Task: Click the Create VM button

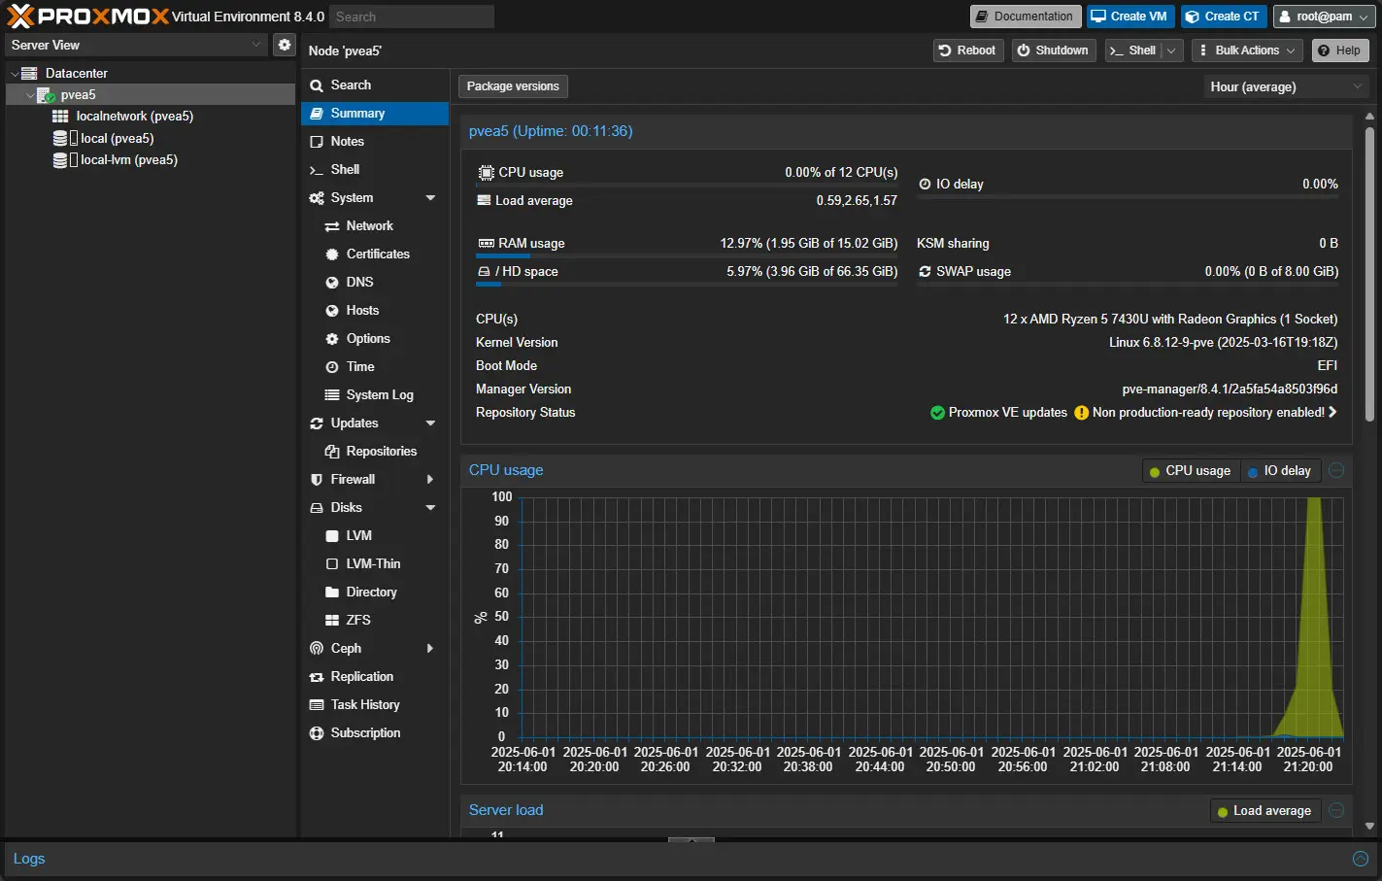Action: [x=1129, y=16]
